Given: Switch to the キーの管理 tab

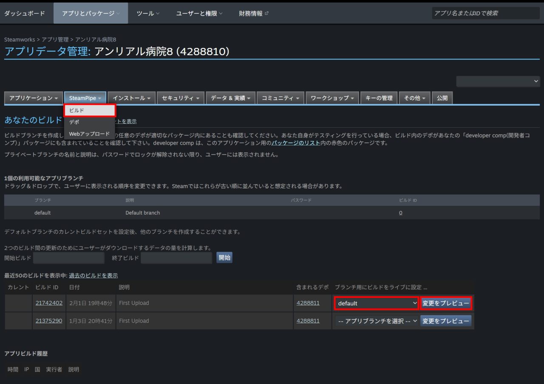Looking at the screenshot, I should pyautogui.click(x=379, y=98).
